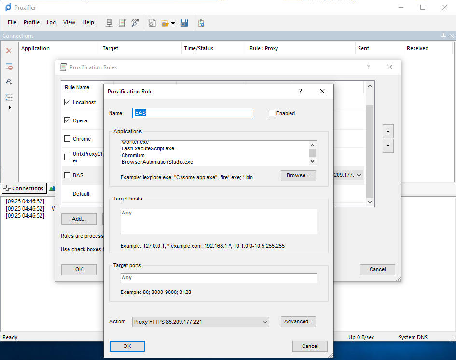Click the Proxification Rules dialog title icon
Viewport: 456px width, 360px height.
point(63,67)
